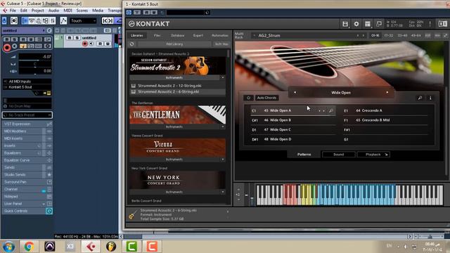
Task: Open Cubase MIDI menu
Action: click(x=67, y=11)
